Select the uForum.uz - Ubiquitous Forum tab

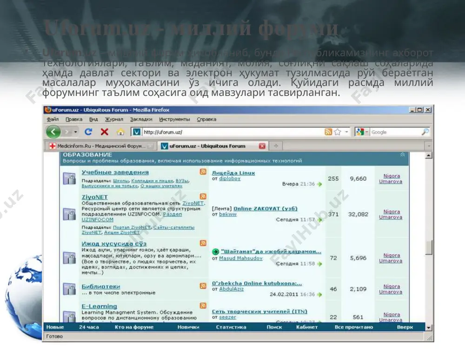(213, 146)
